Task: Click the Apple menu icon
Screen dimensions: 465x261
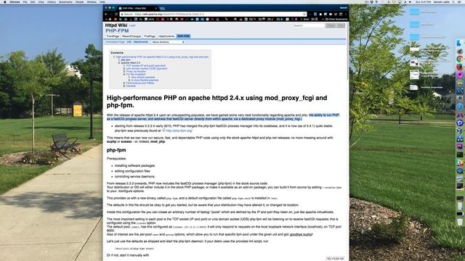Action: [4, 1]
